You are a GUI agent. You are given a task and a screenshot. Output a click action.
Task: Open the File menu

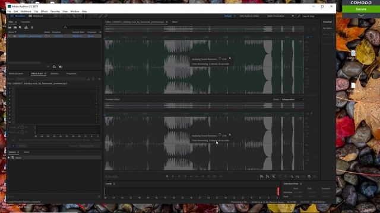pyautogui.click(x=9, y=11)
